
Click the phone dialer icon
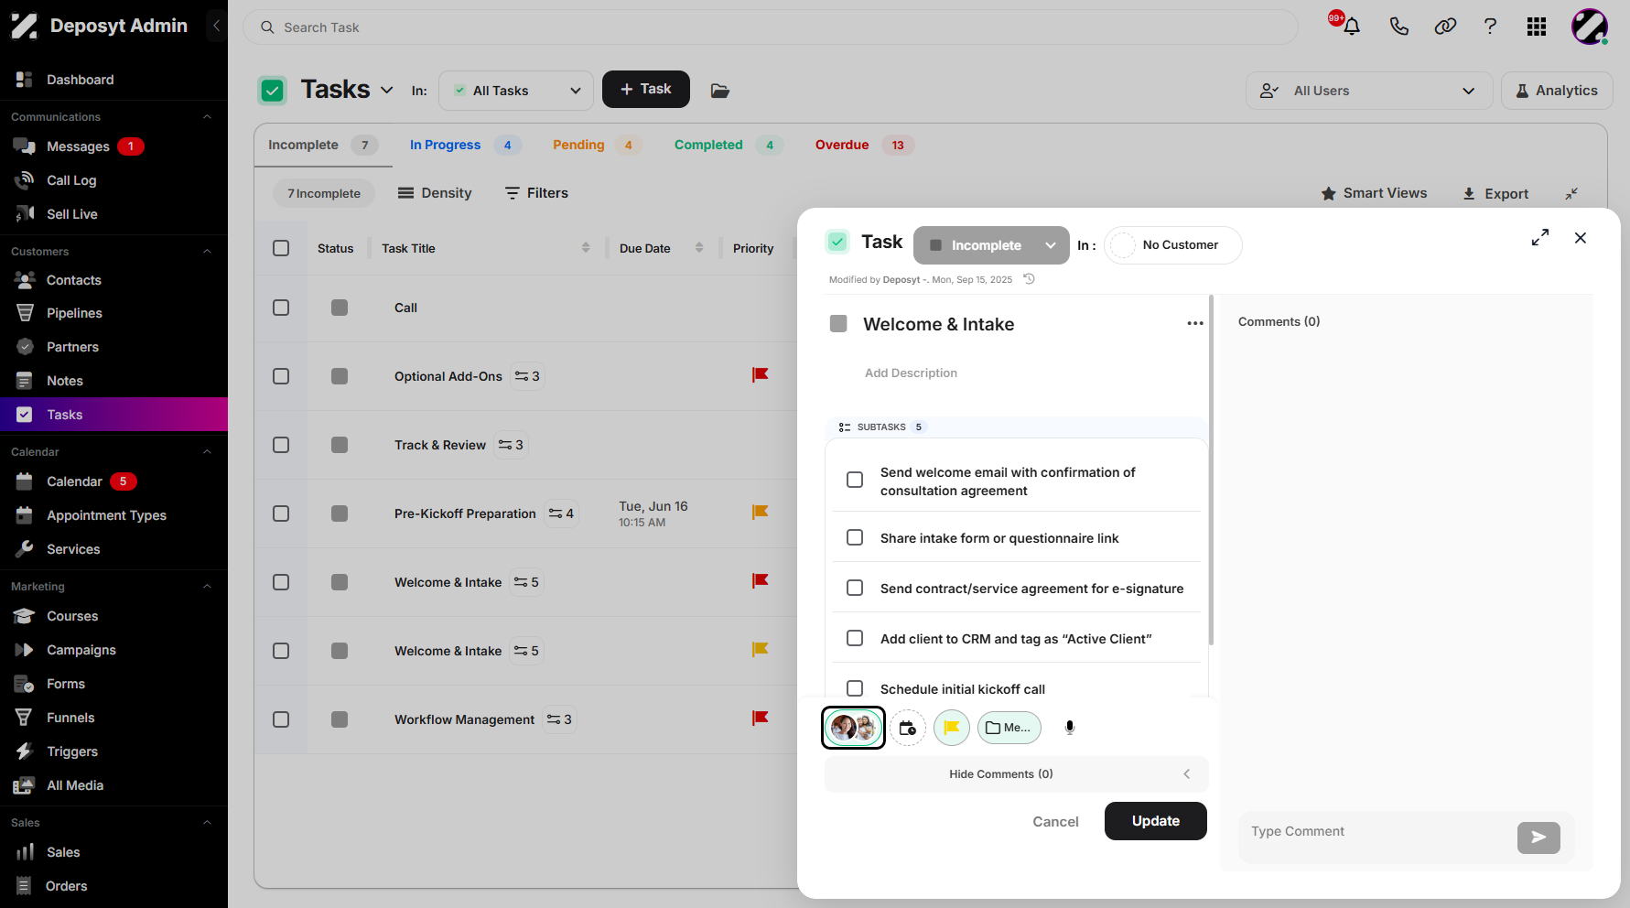[x=1398, y=27]
